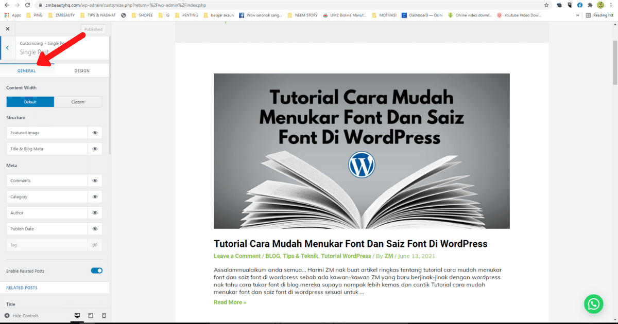Open the TIPS & NASIHAT bookmark folder
Viewport: 618px width, 324px height.
pyautogui.click(x=98, y=15)
